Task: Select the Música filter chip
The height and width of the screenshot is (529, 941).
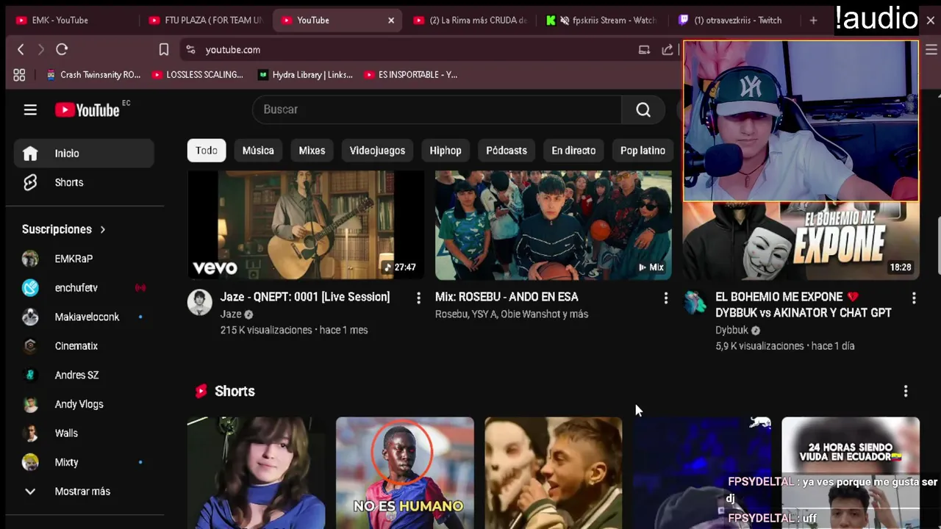Action: tap(258, 150)
